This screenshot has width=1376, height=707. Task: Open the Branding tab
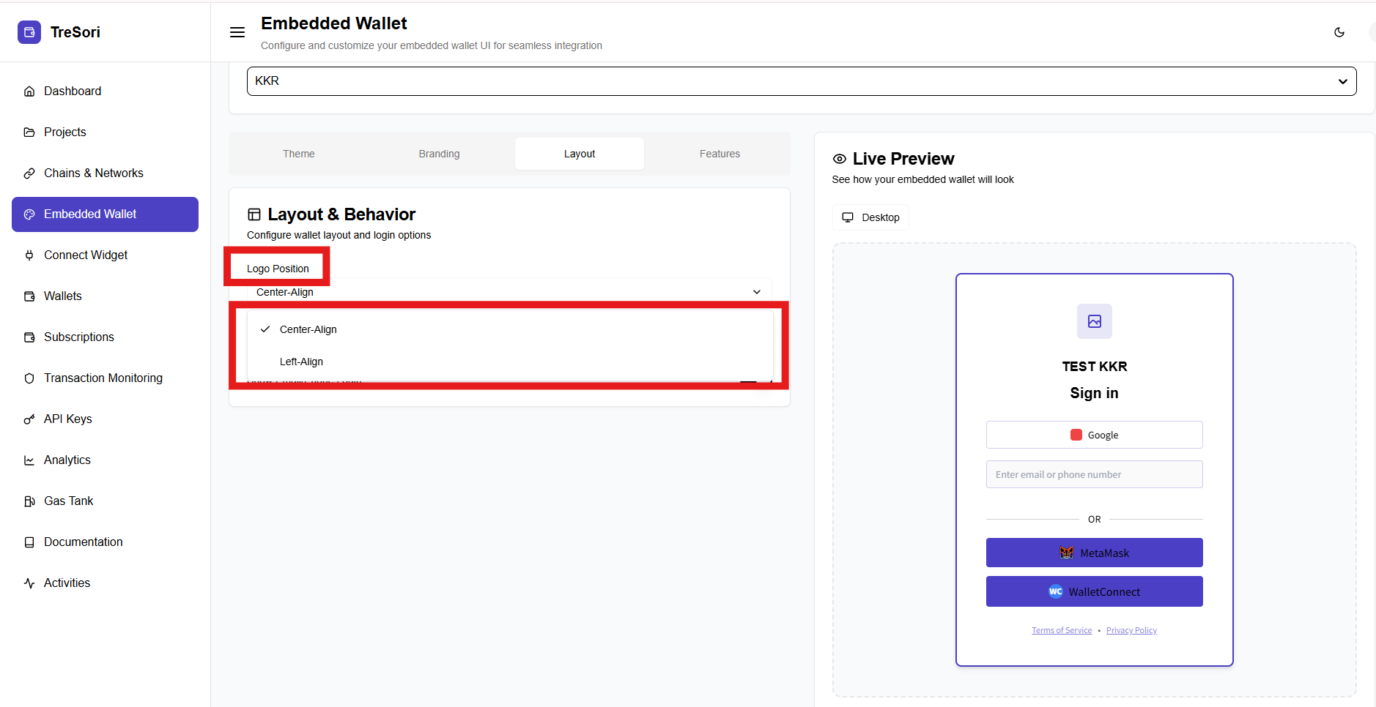tap(439, 154)
